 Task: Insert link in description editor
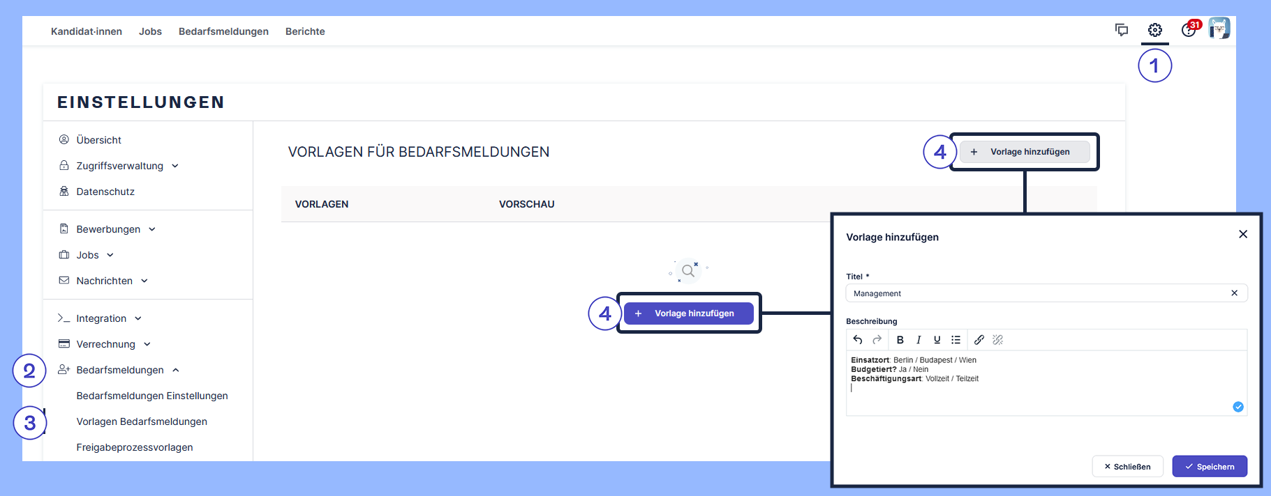click(979, 340)
